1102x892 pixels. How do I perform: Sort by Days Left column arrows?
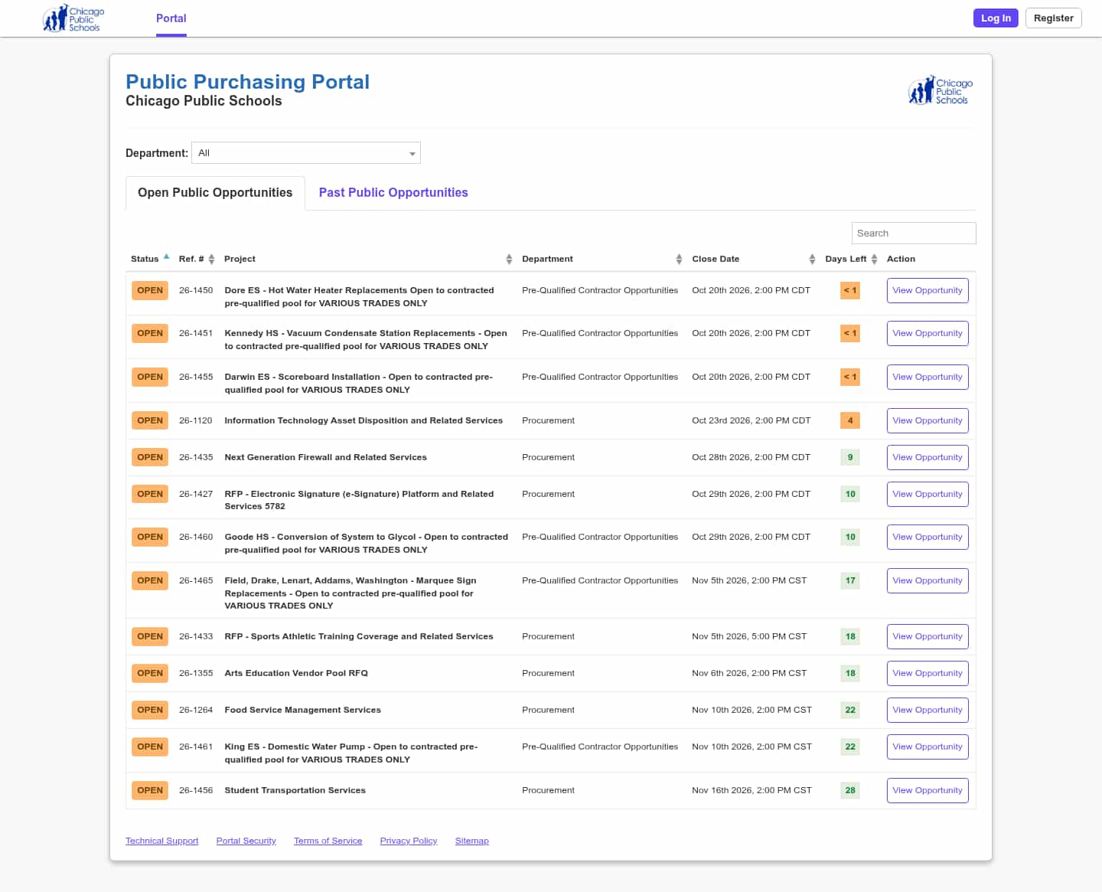point(874,260)
